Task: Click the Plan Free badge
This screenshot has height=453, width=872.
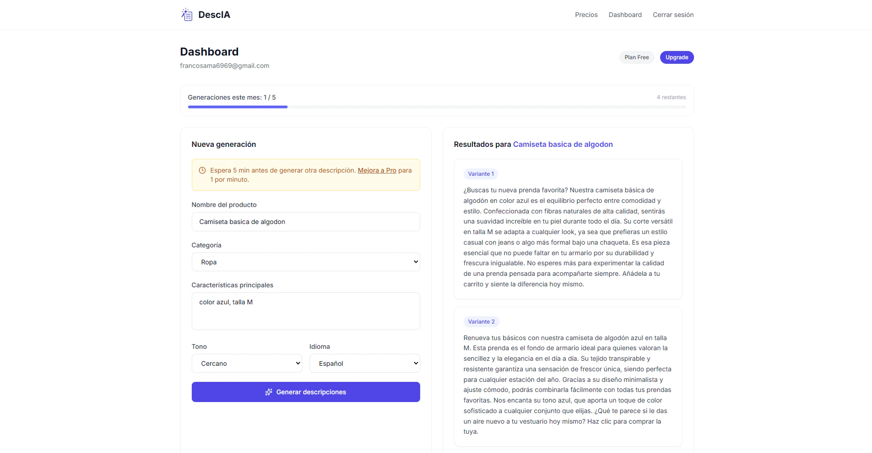Action: coord(637,57)
